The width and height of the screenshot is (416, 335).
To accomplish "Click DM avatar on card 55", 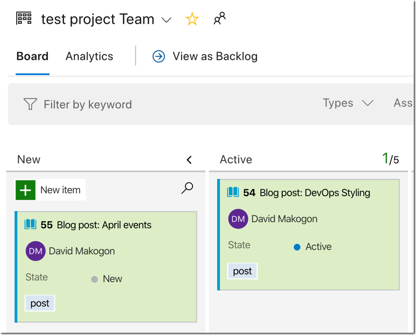I will click(36, 251).
